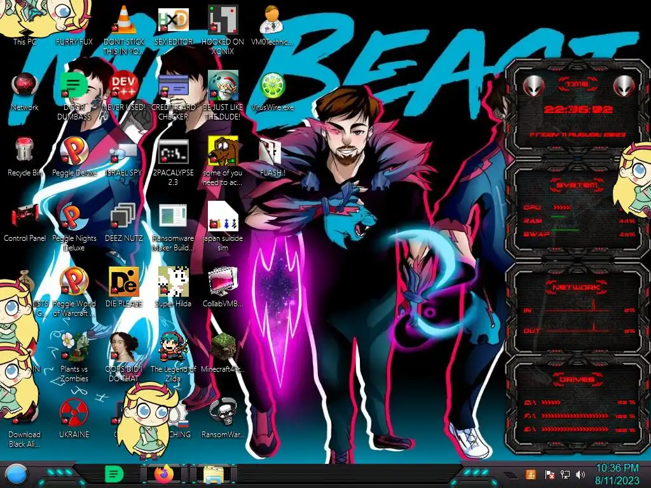The width and height of the screenshot is (651, 488).
Task: Open the Santa icon BE JUST LIKE THE DUDE!
Action: [223, 85]
